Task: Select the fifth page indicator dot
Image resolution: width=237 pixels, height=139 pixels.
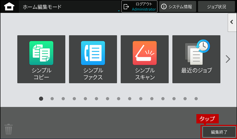Action: pyautogui.click(x=85, y=99)
